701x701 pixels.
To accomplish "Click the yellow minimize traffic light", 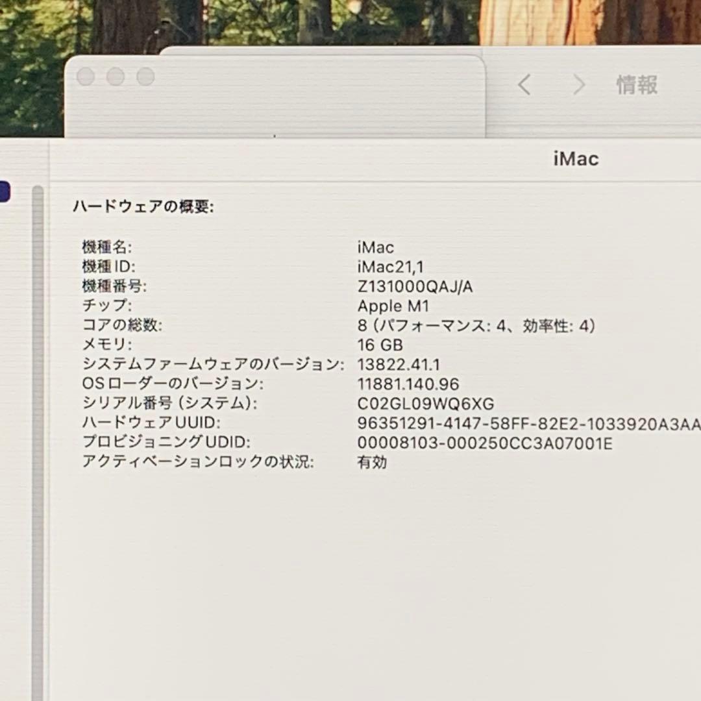I will [x=116, y=76].
